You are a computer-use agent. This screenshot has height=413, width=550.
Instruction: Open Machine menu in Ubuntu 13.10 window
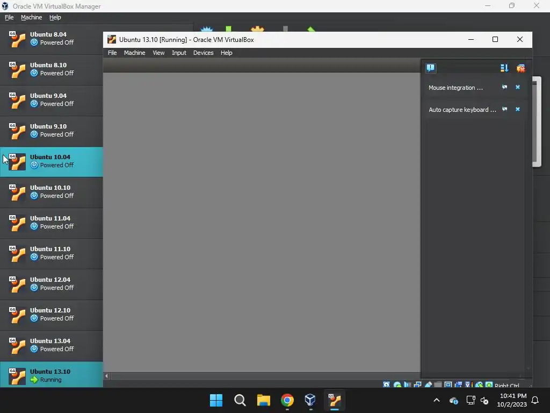[x=134, y=53]
